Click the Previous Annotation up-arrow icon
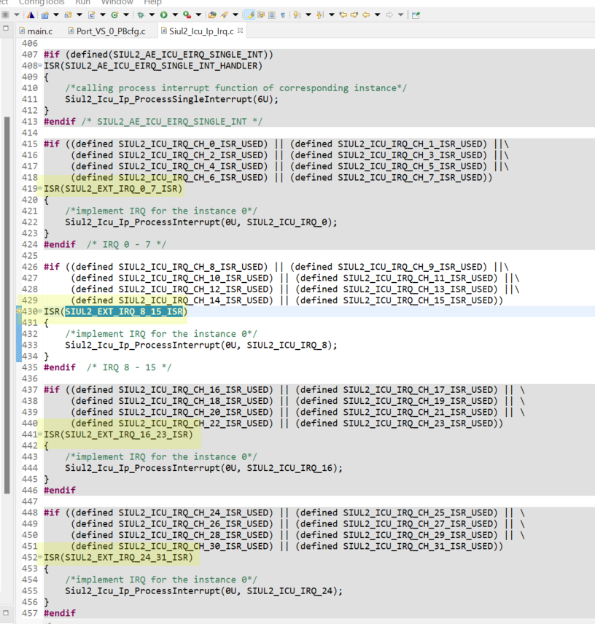Viewport: 595px width, 624px height. 319,15
